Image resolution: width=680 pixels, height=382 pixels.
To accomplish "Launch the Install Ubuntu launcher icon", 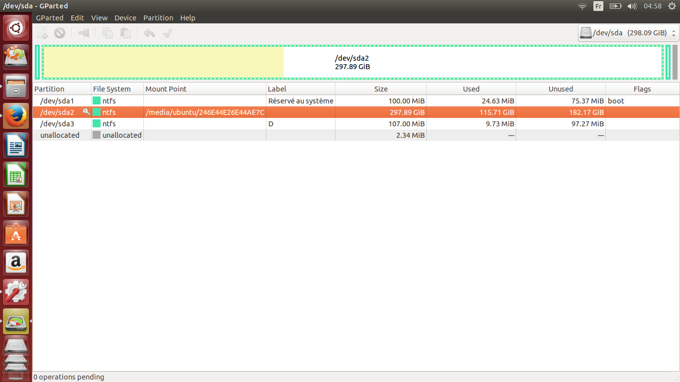I will 16,57.
